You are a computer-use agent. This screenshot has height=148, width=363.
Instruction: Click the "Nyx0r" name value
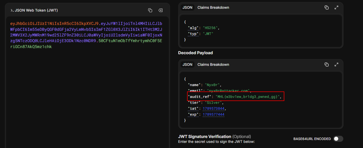[x=213, y=85]
